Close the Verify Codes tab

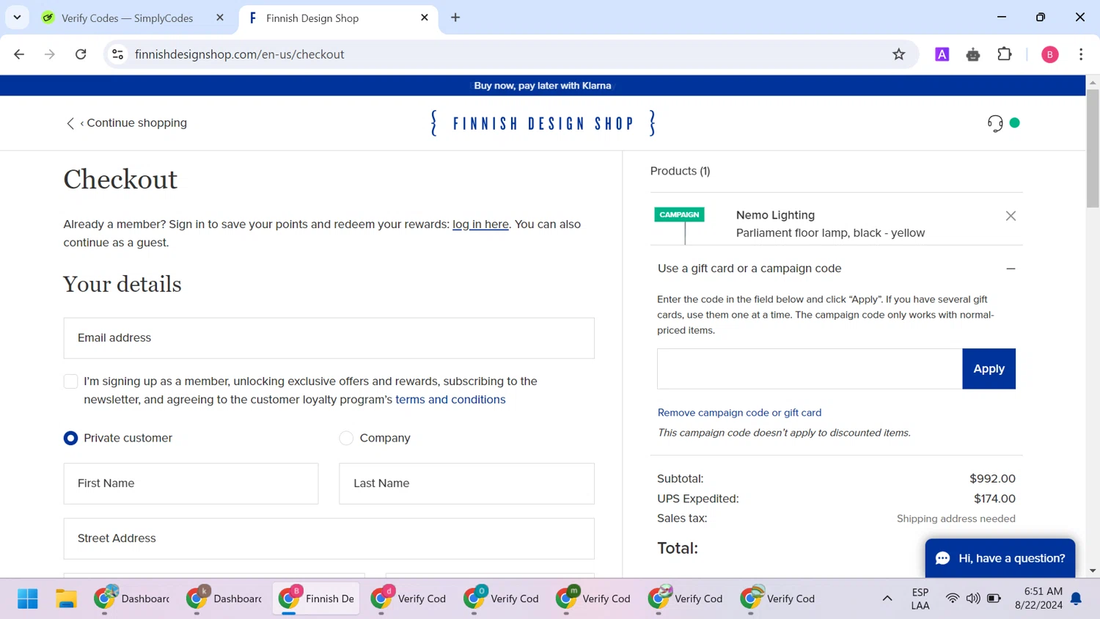pyautogui.click(x=220, y=18)
